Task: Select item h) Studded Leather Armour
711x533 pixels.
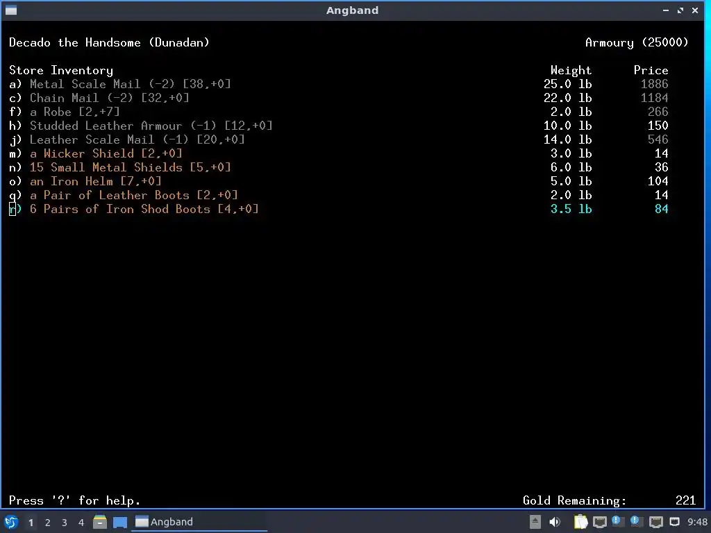Action: pyautogui.click(x=141, y=126)
